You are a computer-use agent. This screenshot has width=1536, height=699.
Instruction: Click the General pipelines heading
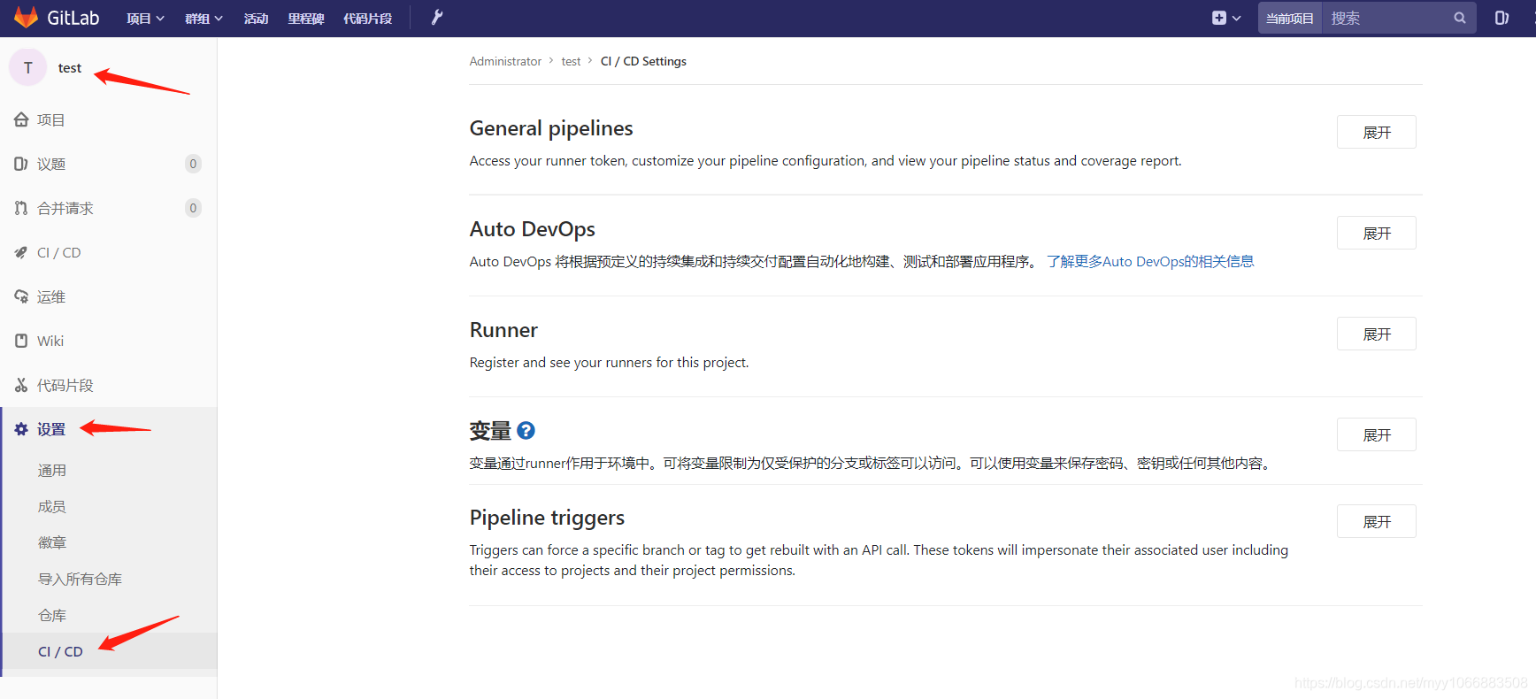tap(551, 128)
